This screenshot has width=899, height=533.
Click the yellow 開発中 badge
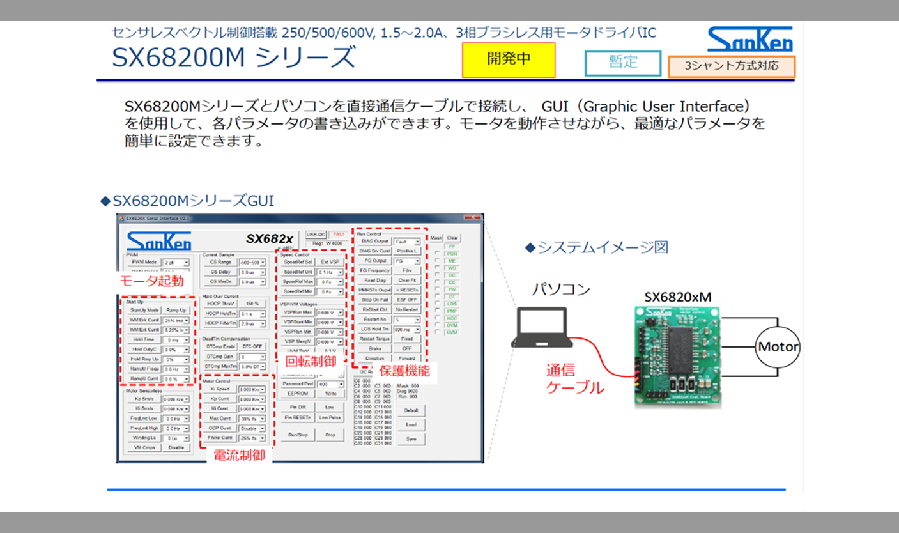509,59
